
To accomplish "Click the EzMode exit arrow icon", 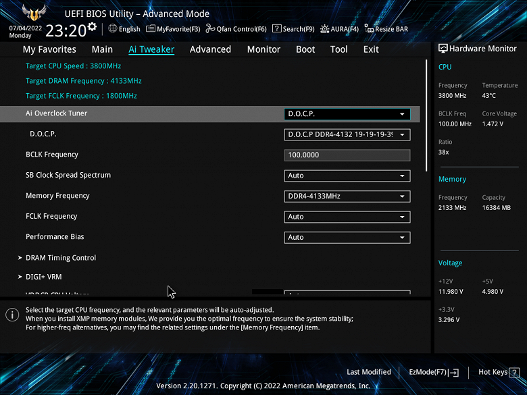I will [x=454, y=372].
